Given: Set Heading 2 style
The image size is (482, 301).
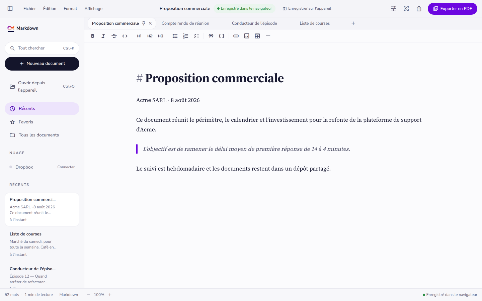Looking at the screenshot, I should [150, 36].
